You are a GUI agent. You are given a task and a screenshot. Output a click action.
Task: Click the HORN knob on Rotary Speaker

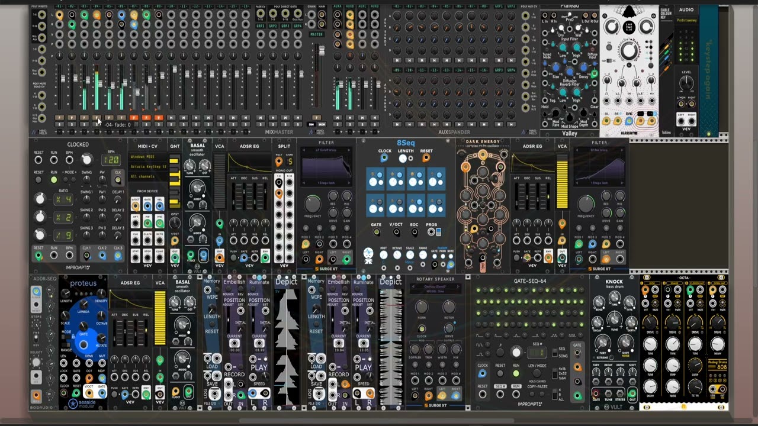click(421, 306)
